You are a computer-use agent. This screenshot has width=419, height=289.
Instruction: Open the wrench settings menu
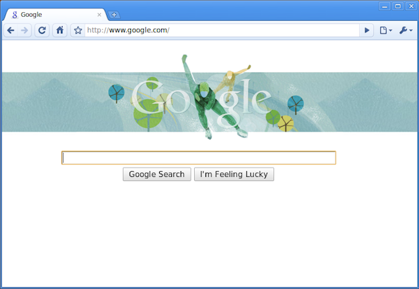(x=406, y=30)
